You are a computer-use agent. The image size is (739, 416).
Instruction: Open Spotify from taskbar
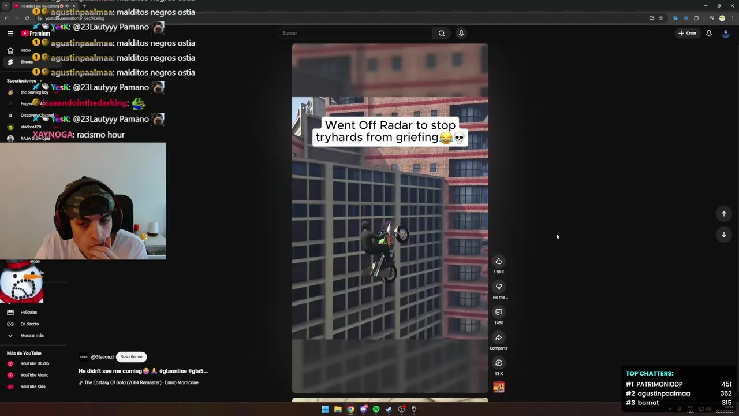[376, 409]
